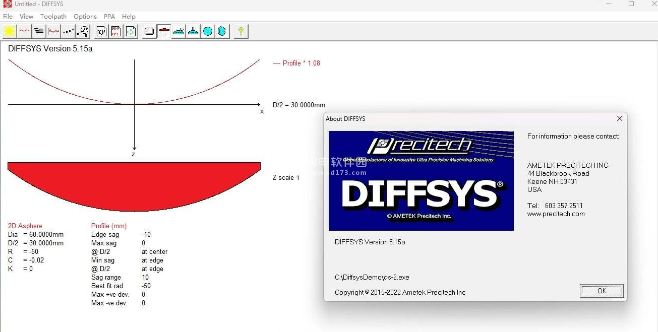
Task: Open the xy coordinates file icon
Action: pos(101,31)
